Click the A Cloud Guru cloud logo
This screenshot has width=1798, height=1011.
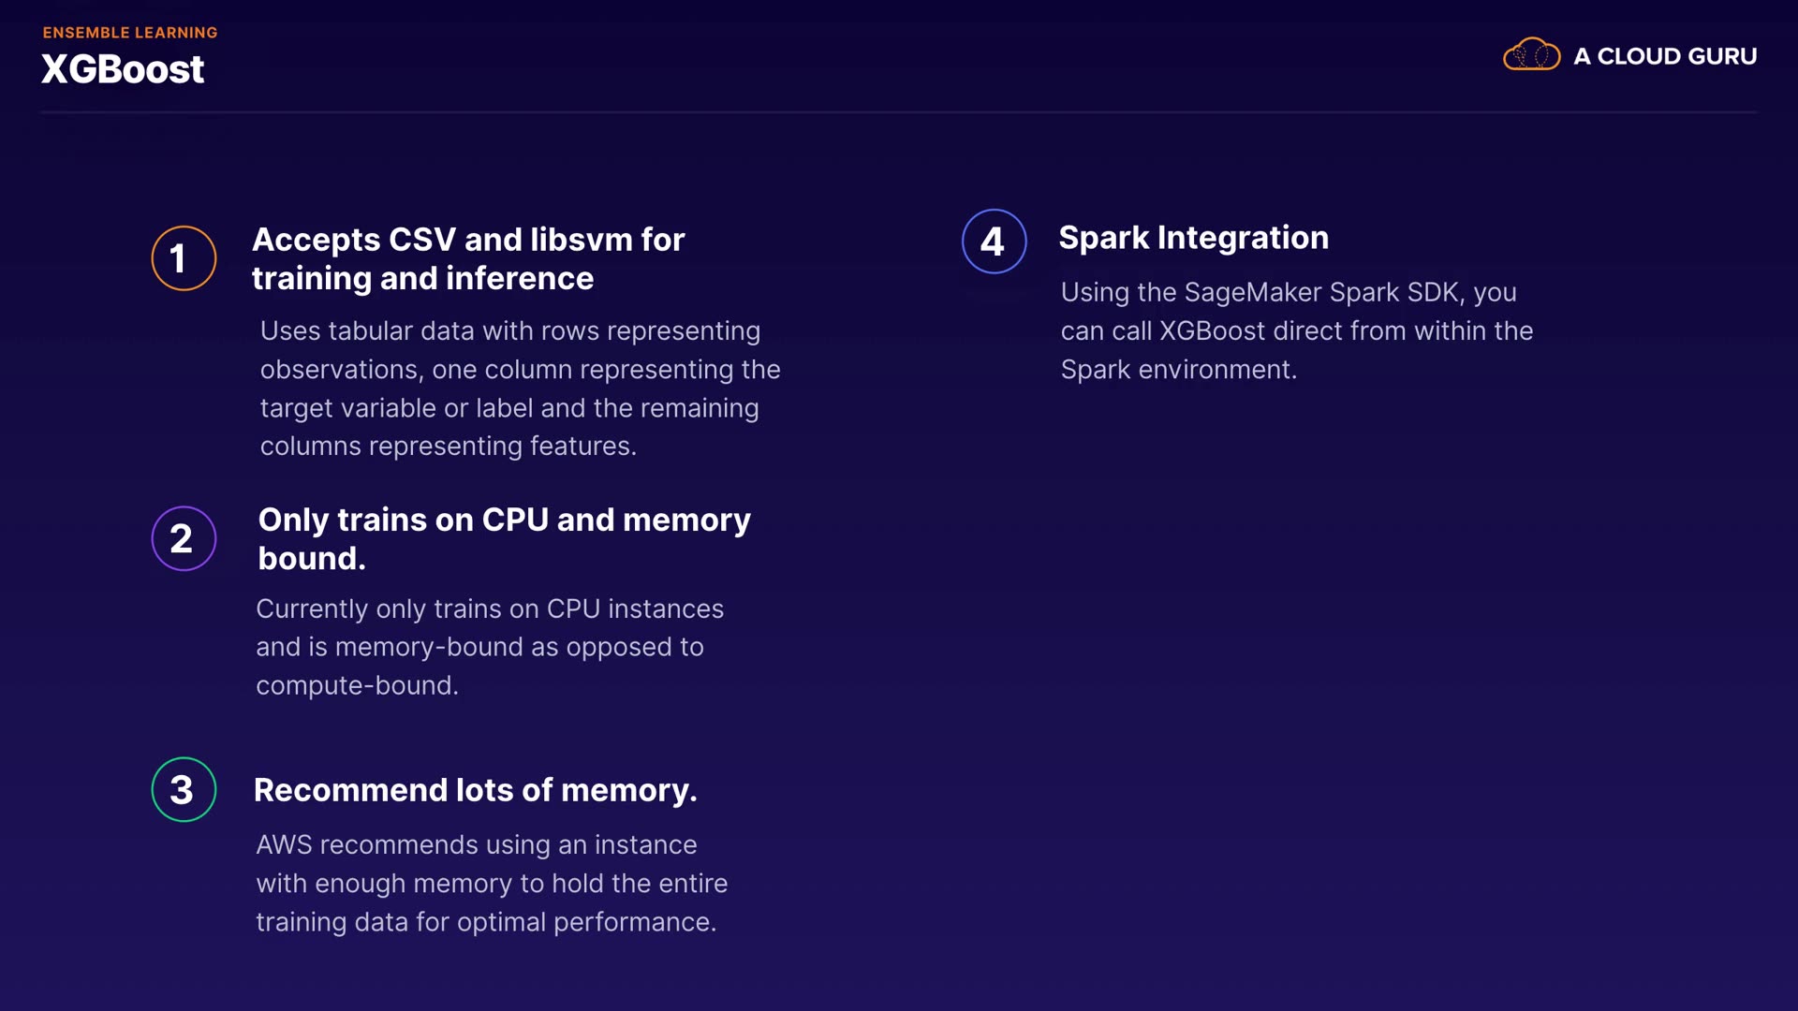coord(1531,55)
